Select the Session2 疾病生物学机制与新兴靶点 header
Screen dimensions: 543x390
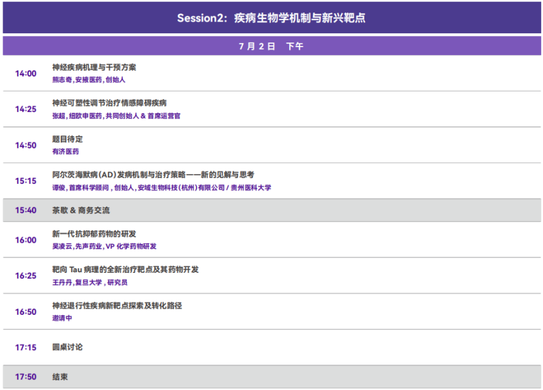271,18
